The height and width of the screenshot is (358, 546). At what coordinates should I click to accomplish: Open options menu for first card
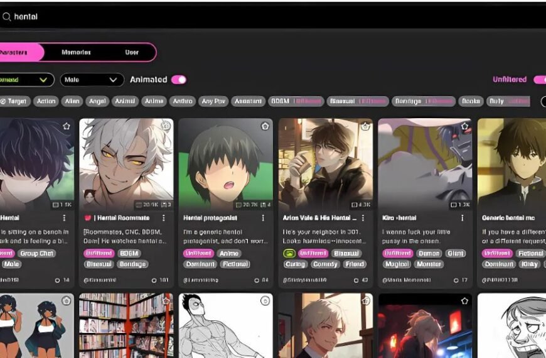point(64,218)
